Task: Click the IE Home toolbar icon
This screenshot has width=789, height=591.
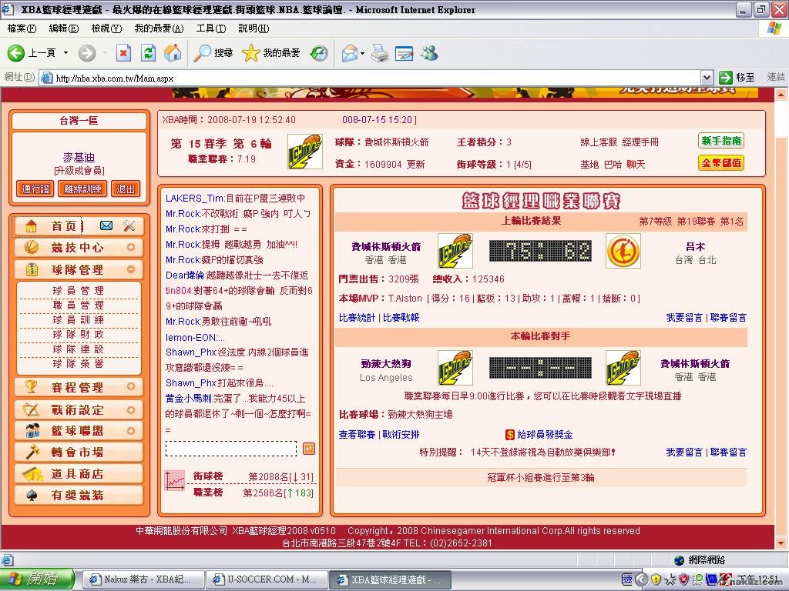Action: [173, 52]
